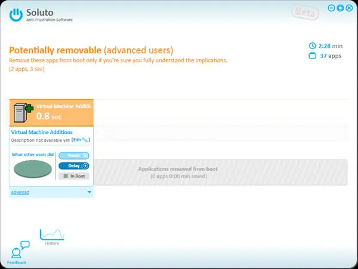Open the Feedback chat icon
Image resolution: width=358 pixels, height=269 pixels.
click(20, 249)
